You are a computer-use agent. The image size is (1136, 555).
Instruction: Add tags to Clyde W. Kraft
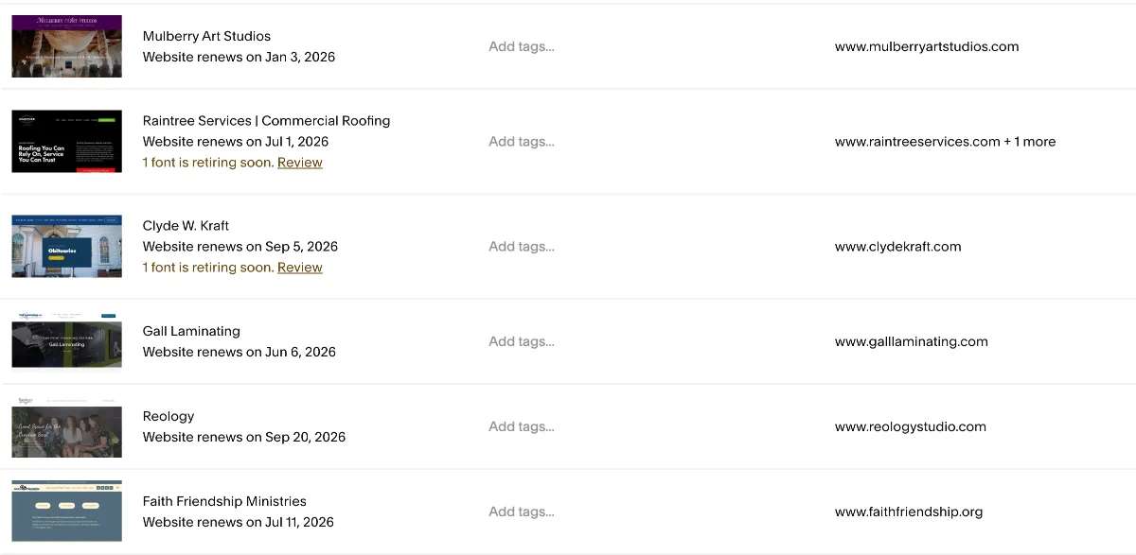522,247
